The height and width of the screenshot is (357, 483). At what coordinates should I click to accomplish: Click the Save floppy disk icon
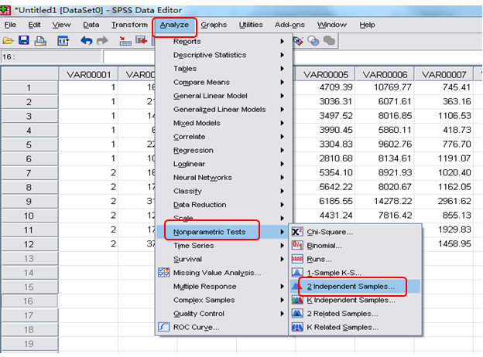[x=23, y=40]
